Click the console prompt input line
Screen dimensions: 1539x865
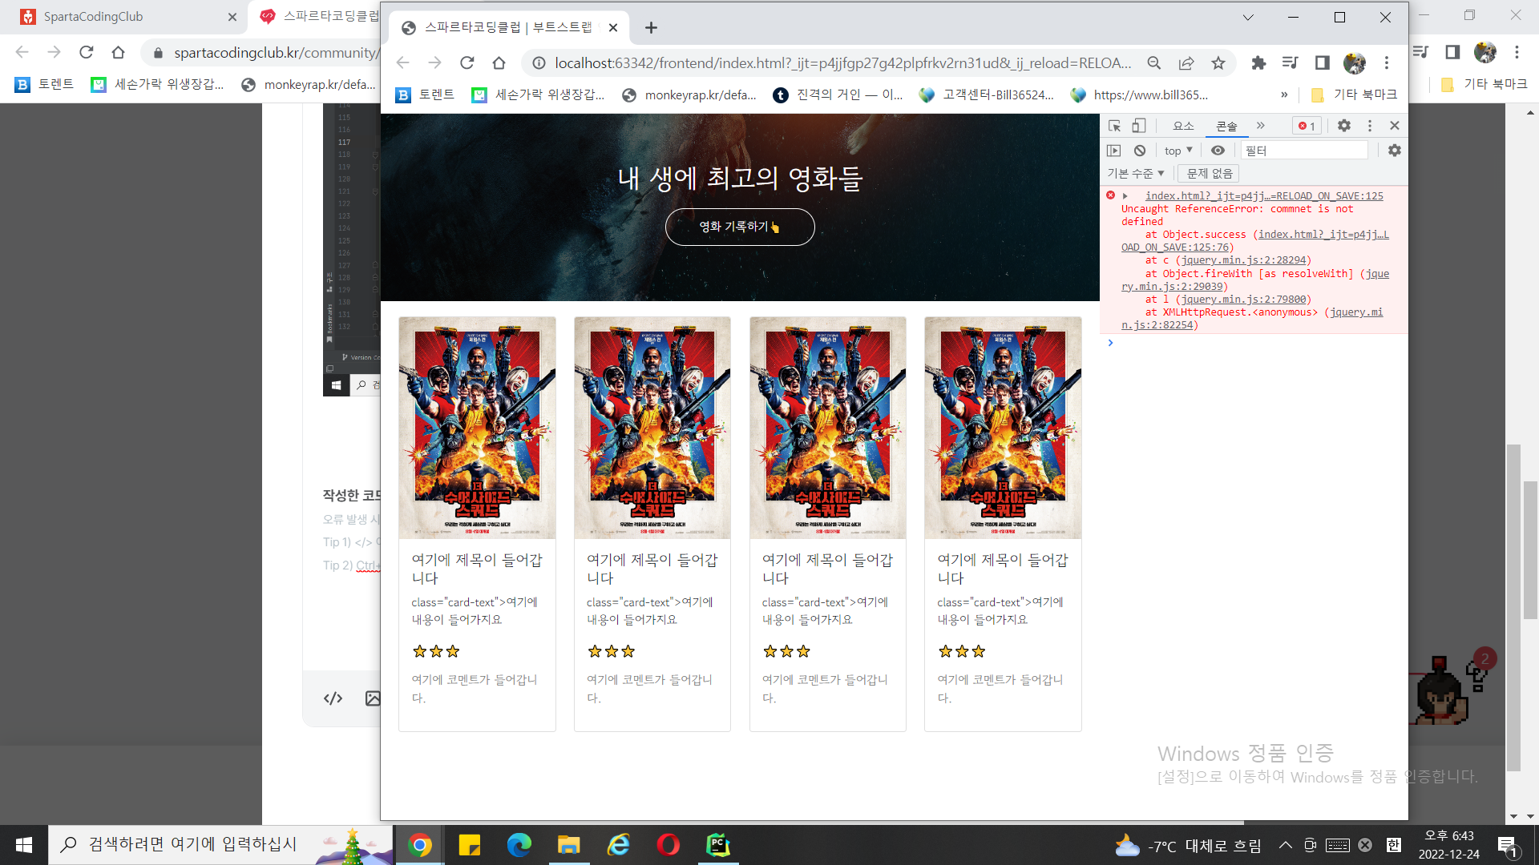click(1254, 343)
